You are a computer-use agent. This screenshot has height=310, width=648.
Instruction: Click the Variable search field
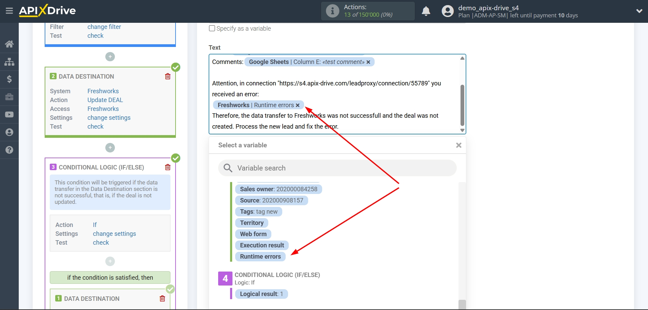coord(337,168)
